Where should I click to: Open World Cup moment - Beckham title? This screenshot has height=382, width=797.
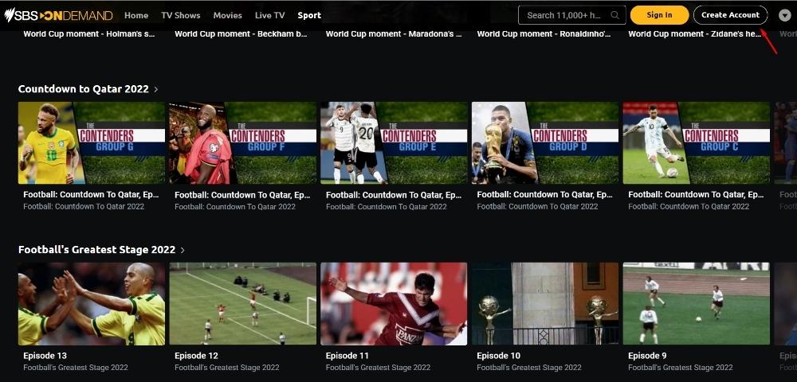pyautogui.click(x=241, y=34)
